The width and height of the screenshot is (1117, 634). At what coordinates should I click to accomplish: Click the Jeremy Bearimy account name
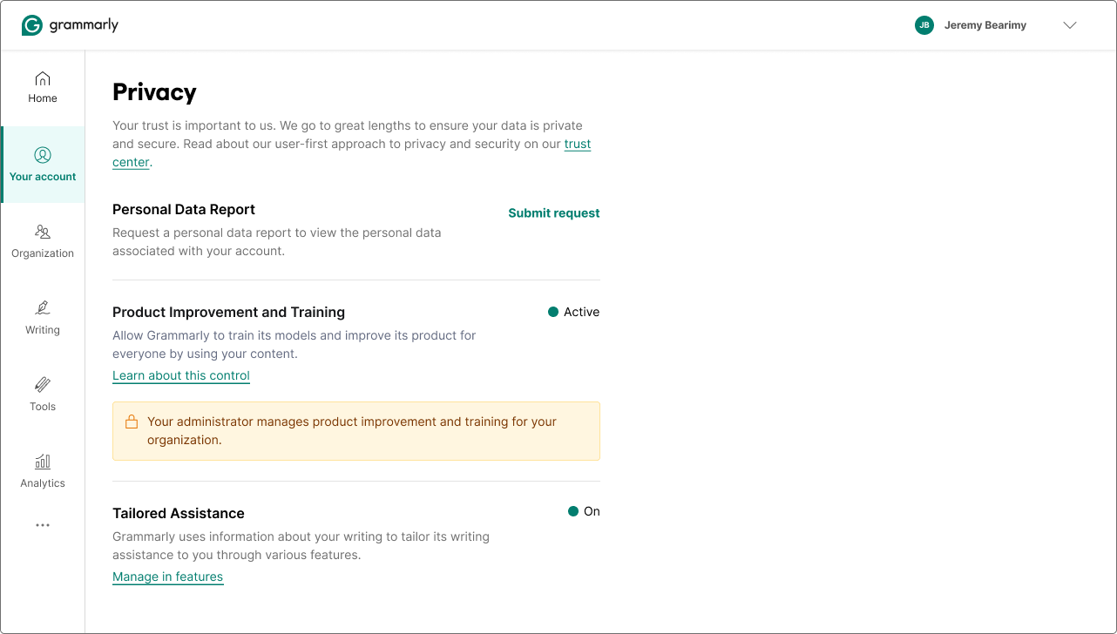pos(985,25)
